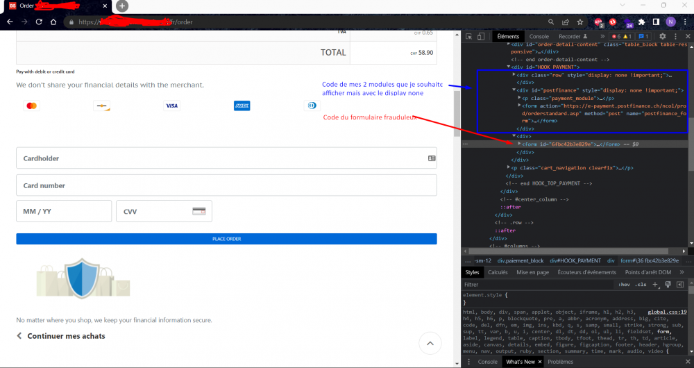Toggle the .cls element classes panel
The image size is (694, 368).
[x=641, y=284]
